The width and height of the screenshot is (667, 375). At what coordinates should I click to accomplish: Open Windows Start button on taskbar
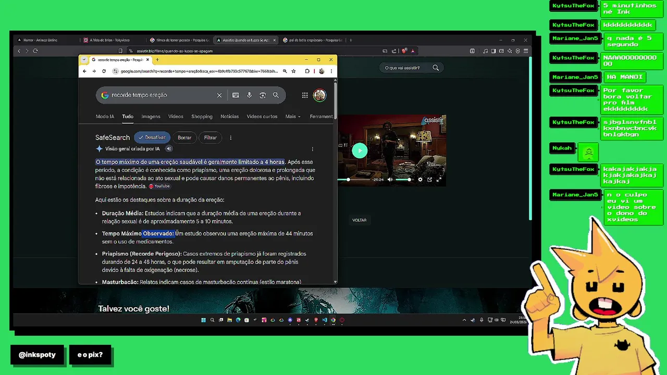(x=204, y=320)
